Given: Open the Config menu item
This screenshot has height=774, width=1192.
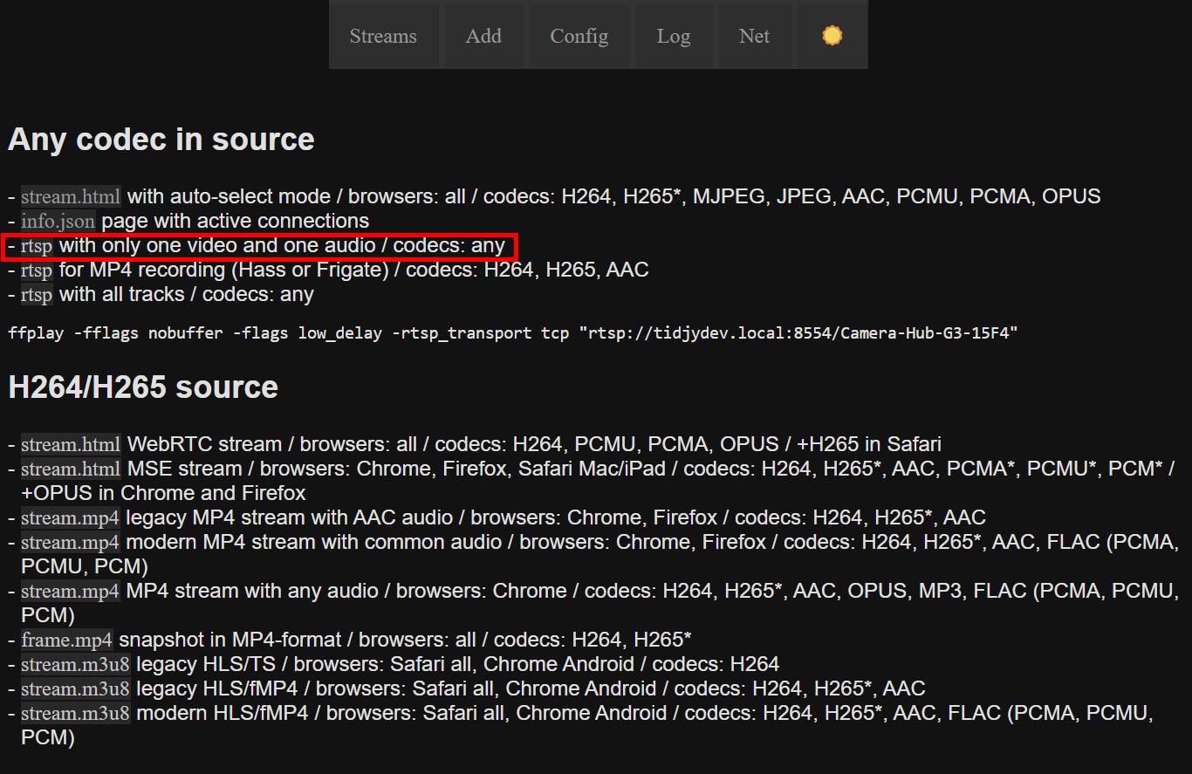Looking at the screenshot, I should click(579, 36).
